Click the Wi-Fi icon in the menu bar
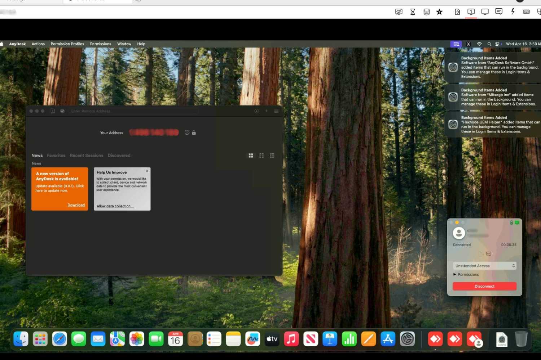This screenshot has width=541, height=360. [479, 44]
